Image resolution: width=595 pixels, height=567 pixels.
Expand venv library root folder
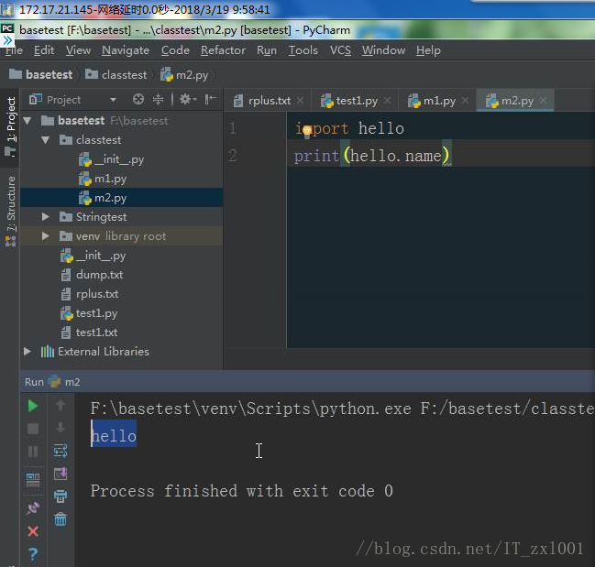46,236
